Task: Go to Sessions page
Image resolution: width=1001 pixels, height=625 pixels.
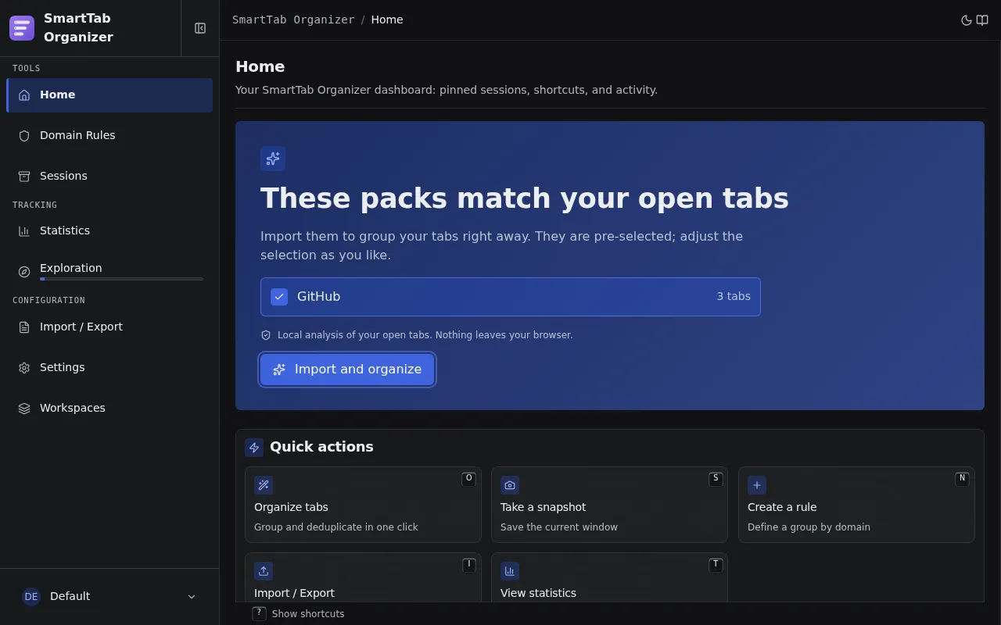Action: (109, 176)
